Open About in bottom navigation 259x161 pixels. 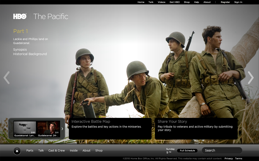87,150
